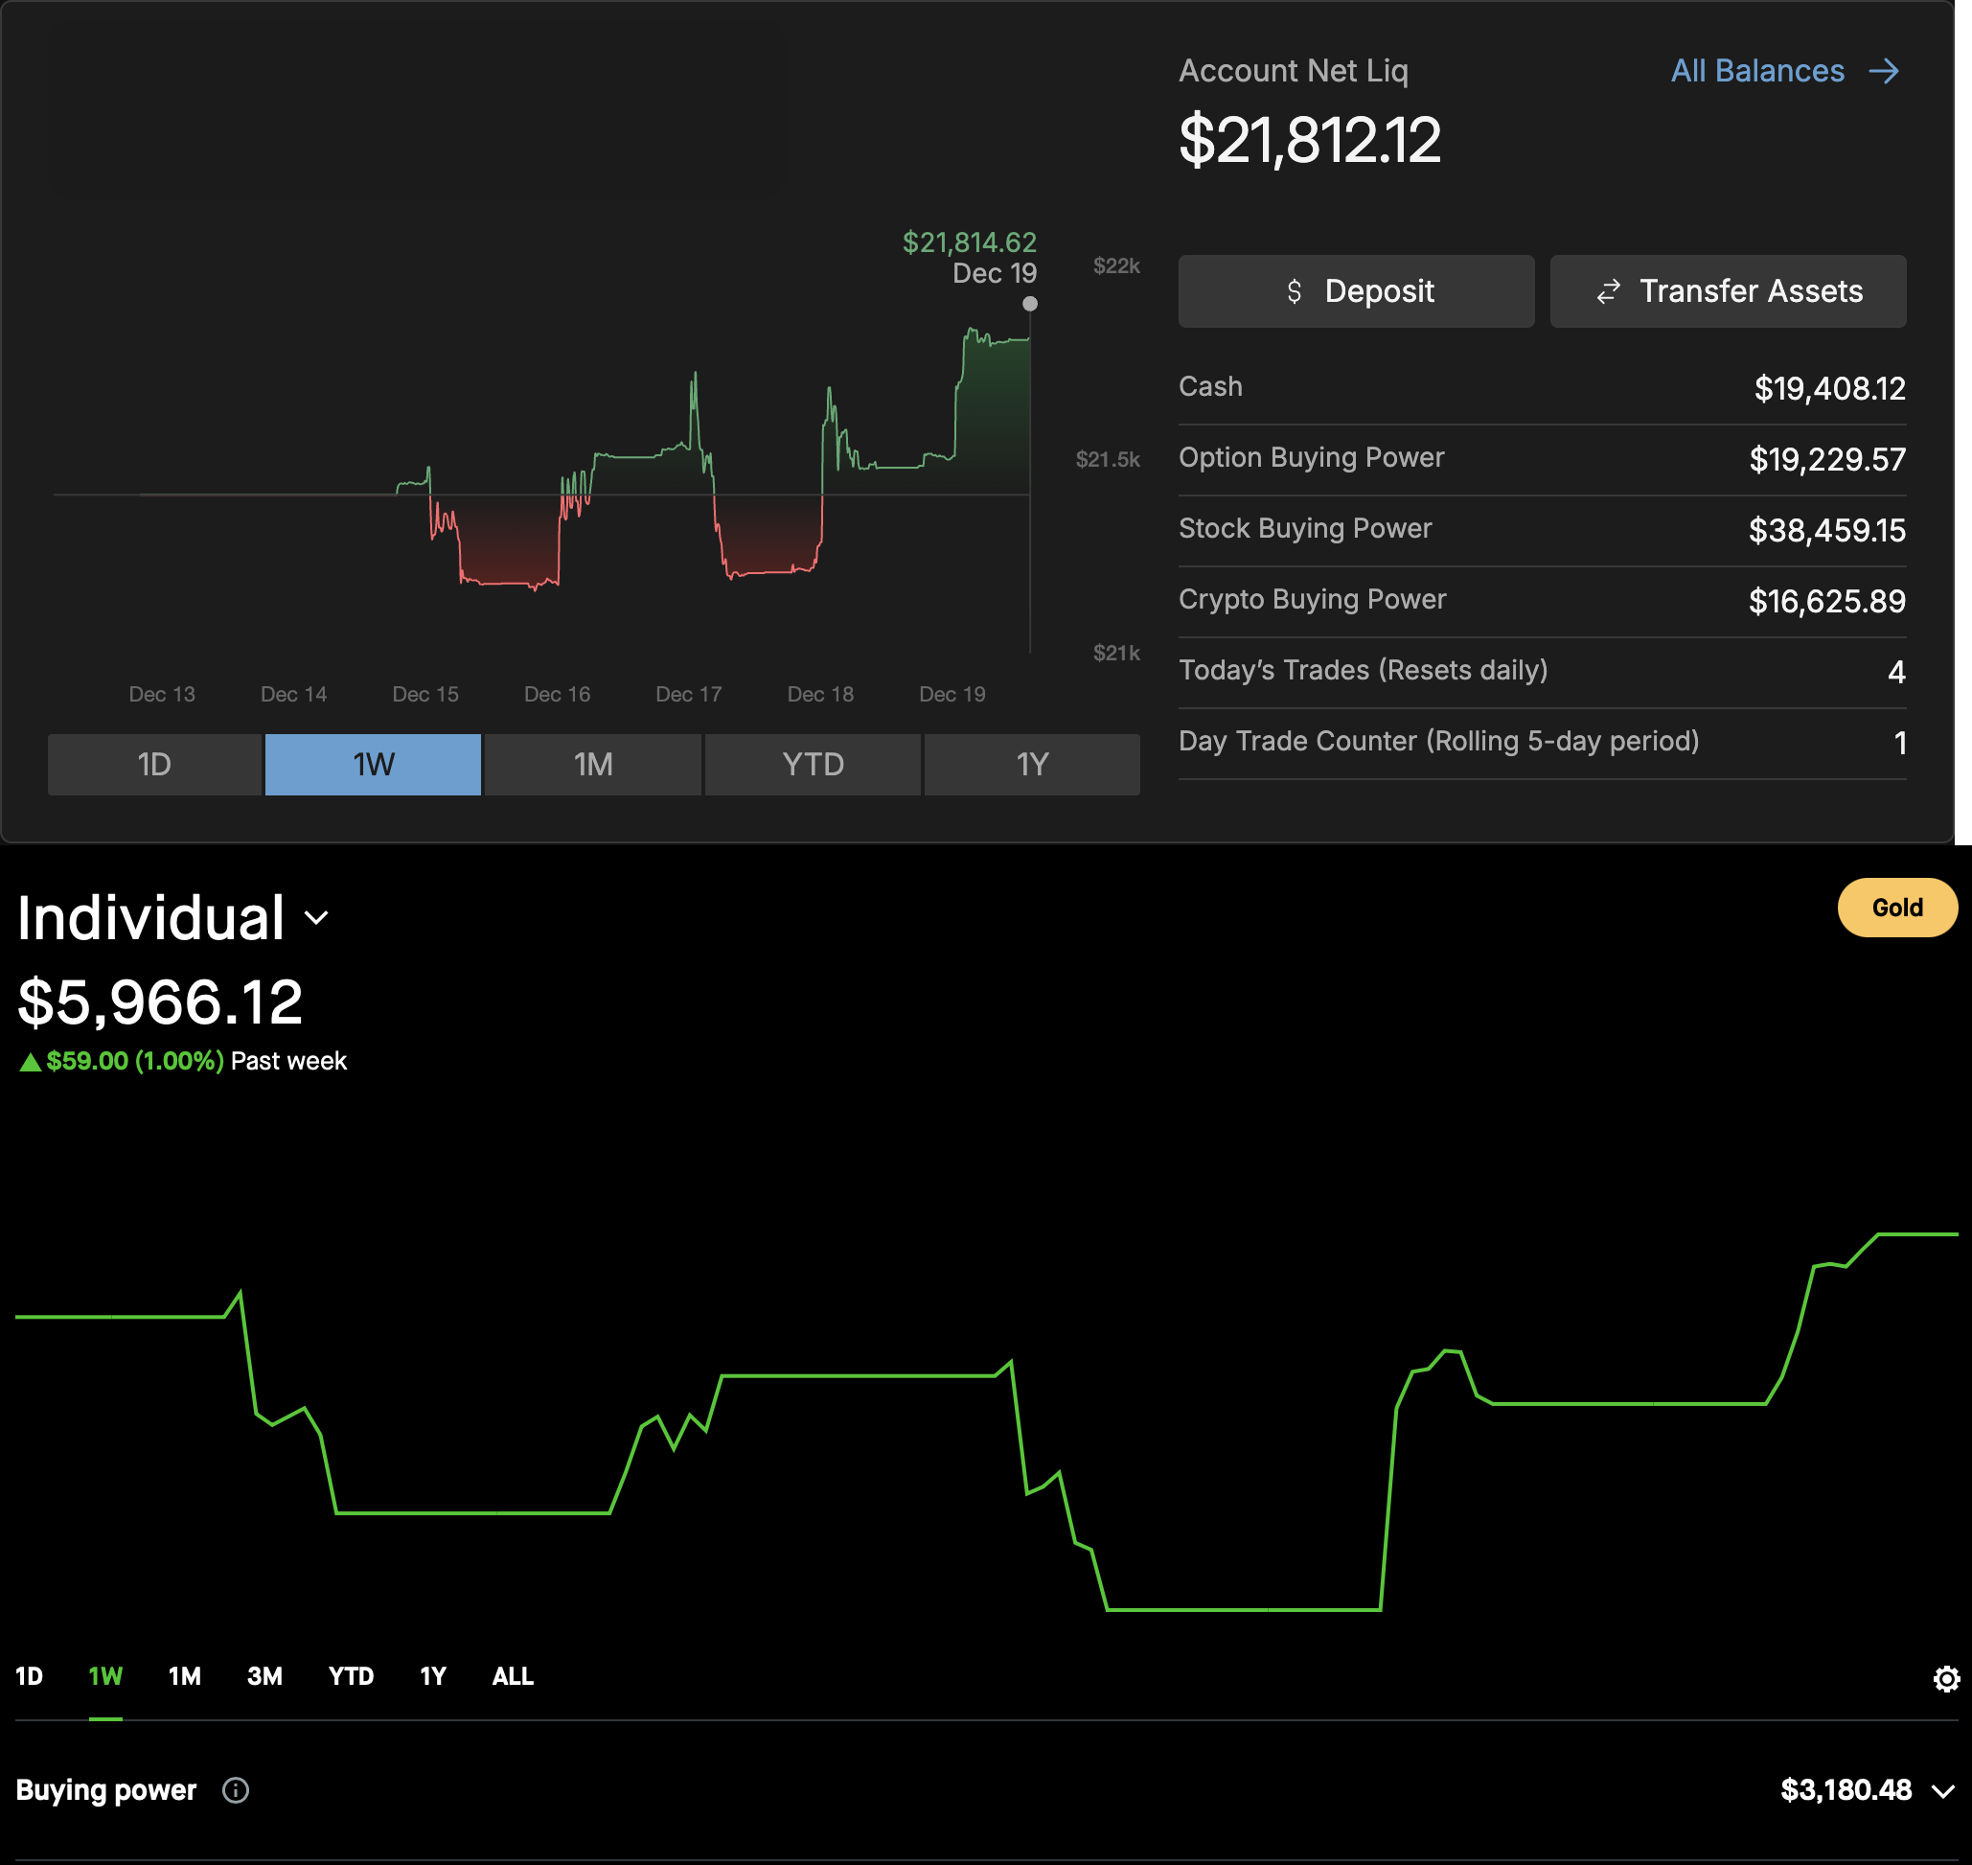Viewport: 1972px width, 1865px height.
Task: Expand the Individual account dropdown
Action: click(x=316, y=917)
